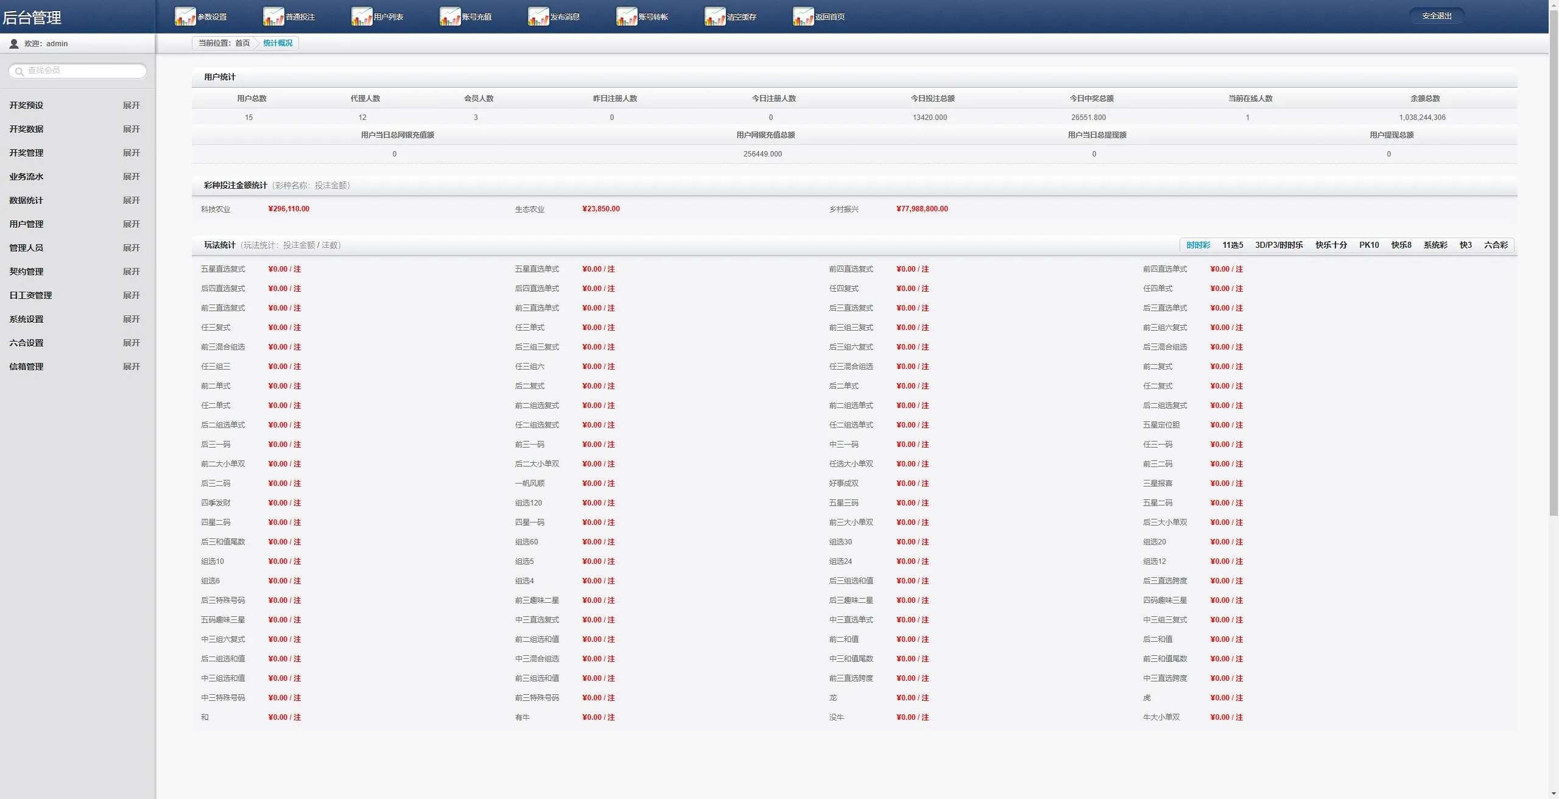
Task: Expand 开奖预设 sidebar section
Action: (131, 105)
